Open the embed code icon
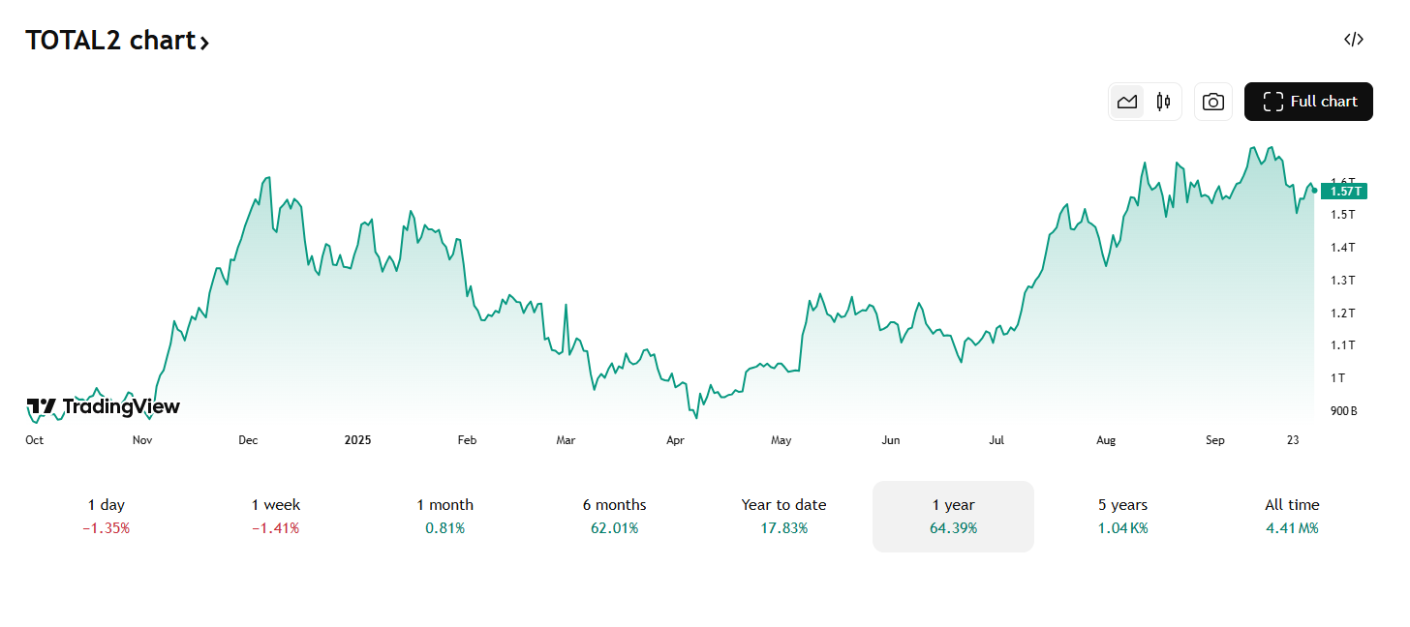The image size is (1410, 627). click(1353, 40)
